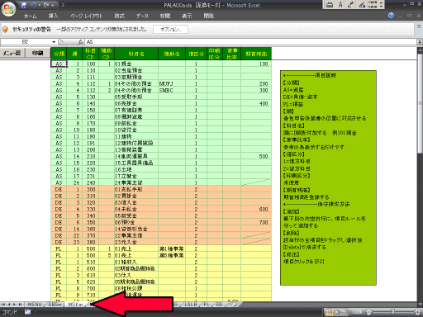Go to next sheet tab navigation arrow

pyautogui.click(x=14, y=305)
